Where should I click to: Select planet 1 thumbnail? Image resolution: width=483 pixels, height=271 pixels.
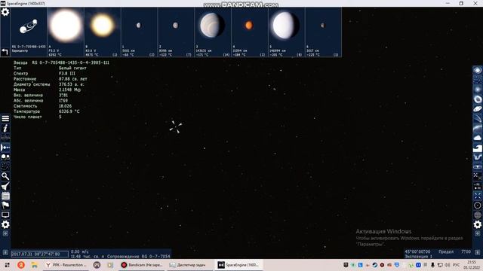(x=139, y=32)
